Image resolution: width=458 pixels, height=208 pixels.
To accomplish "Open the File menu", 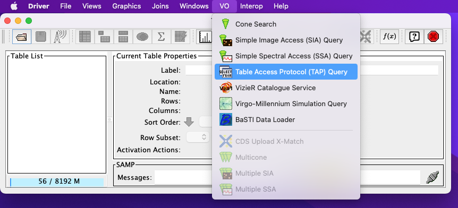I will tap(66, 6).
